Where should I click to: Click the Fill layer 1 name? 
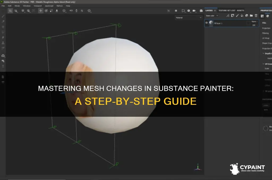point(218,23)
